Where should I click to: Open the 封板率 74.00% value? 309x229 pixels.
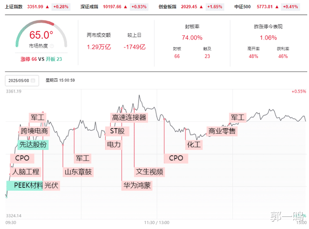(192, 38)
